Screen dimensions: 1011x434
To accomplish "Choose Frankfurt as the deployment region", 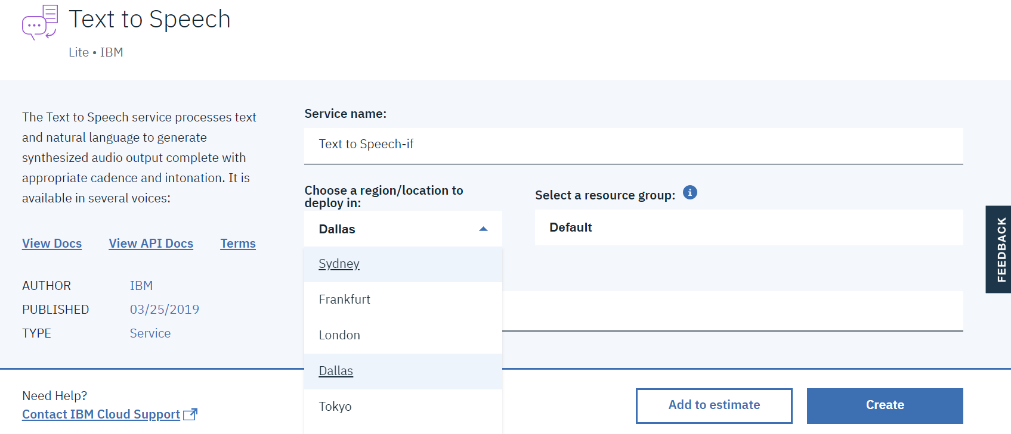I will coord(344,299).
